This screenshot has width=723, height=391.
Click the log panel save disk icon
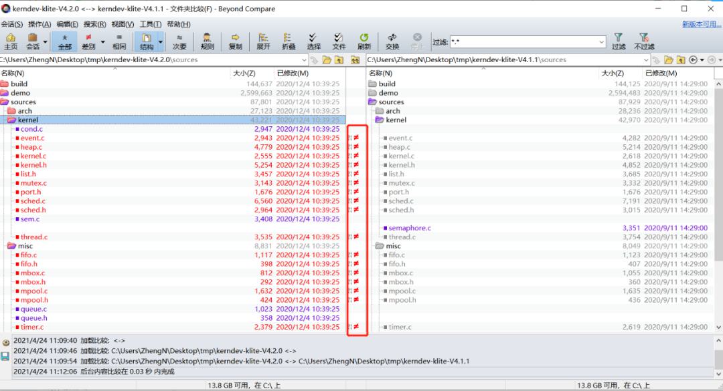pos(5,356)
